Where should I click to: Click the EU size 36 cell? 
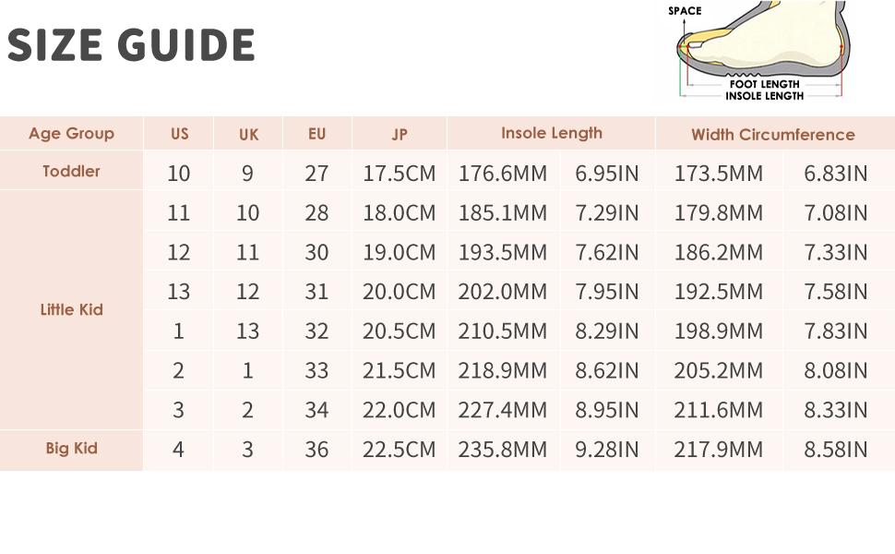coord(316,450)
